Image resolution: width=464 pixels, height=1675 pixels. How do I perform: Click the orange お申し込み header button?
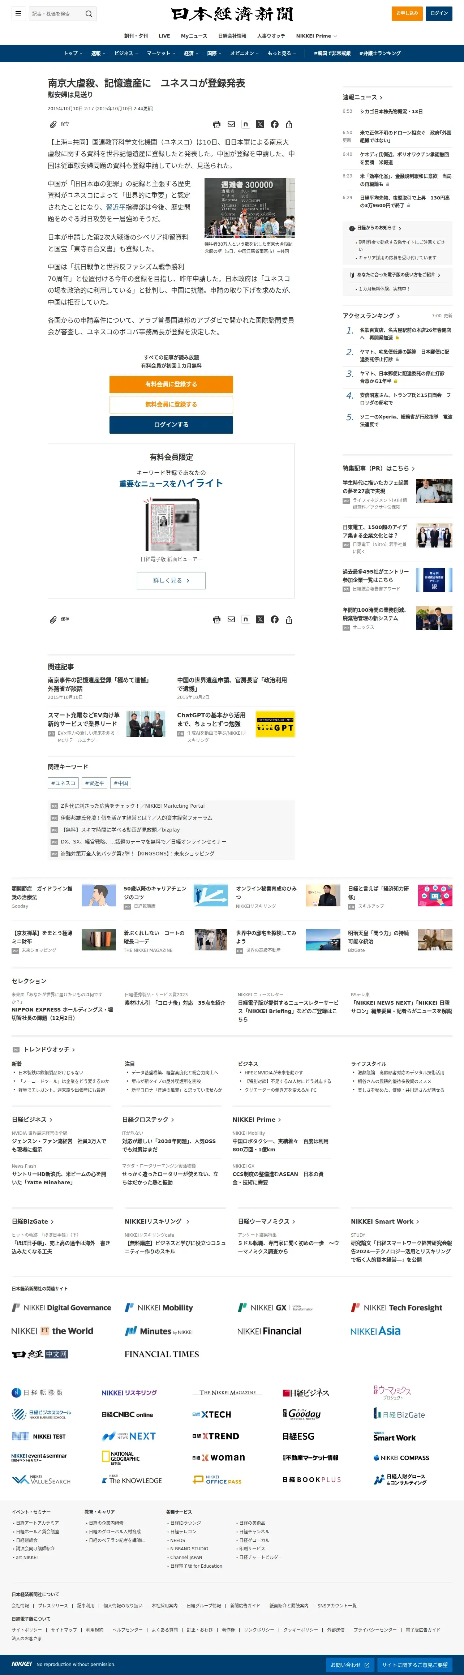click(408, 13)
